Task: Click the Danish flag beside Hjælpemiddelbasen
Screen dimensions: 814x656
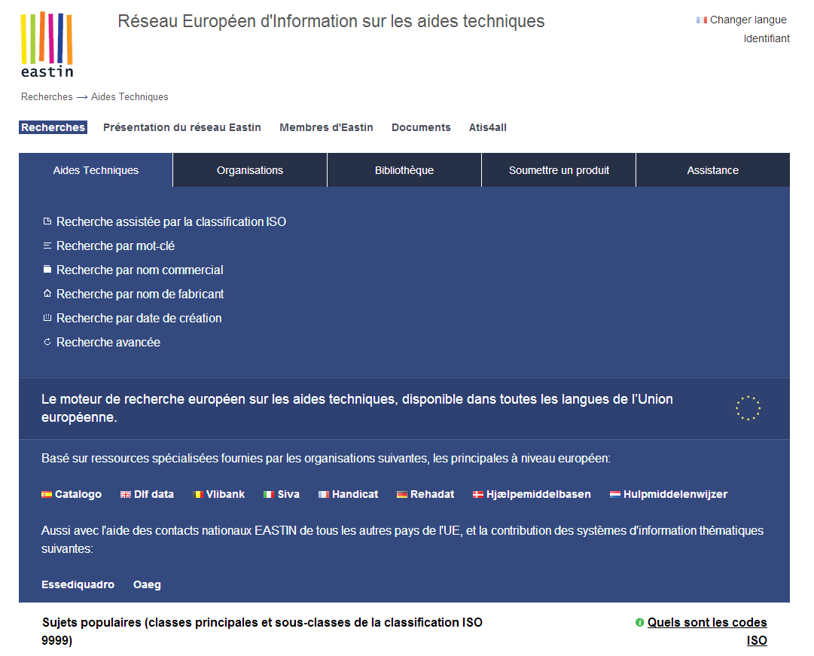Action: click(478, 495)
